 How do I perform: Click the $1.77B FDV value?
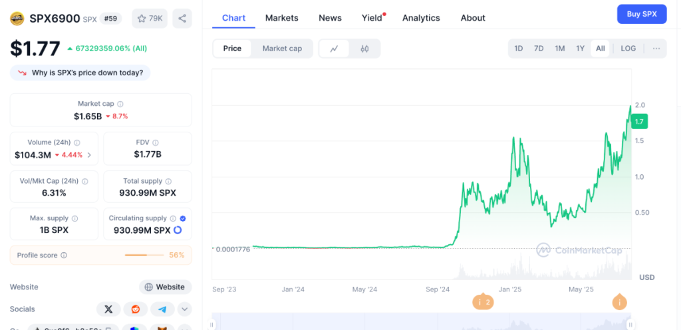click(148, 154)
